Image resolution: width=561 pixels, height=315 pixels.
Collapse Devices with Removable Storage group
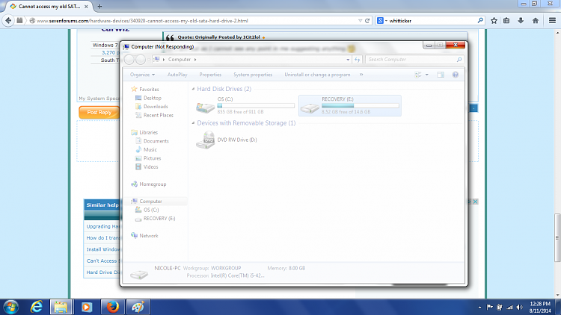(x=193, y=123)
